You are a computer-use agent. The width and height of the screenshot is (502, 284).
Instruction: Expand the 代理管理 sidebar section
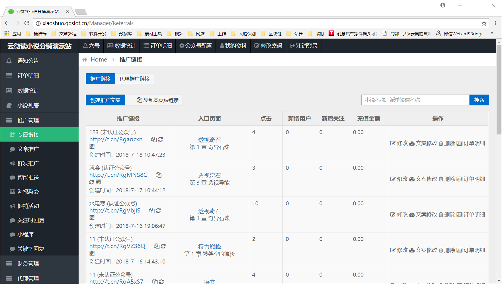point(39,278)
